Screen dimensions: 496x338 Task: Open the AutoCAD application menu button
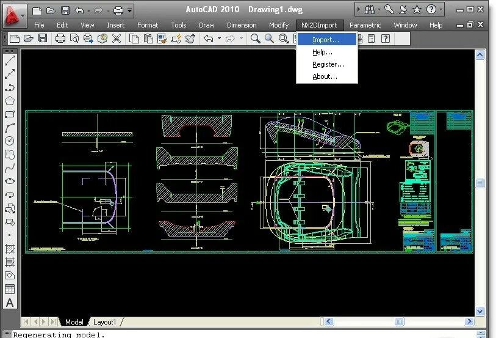[13, 16]
